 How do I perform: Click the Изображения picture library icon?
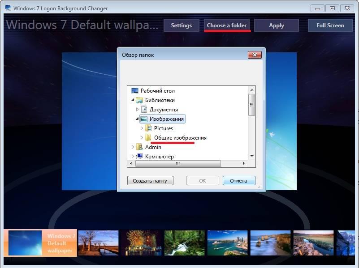tap(144, 119)
